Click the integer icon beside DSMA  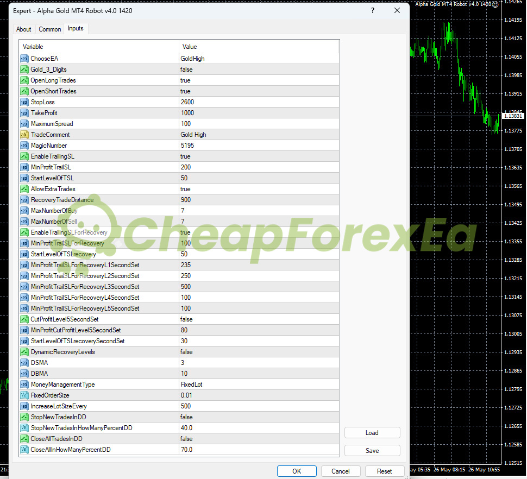coord(24,363)
